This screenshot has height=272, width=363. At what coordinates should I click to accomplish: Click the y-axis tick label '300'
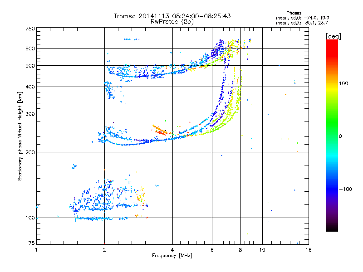[x=30, y=114]
